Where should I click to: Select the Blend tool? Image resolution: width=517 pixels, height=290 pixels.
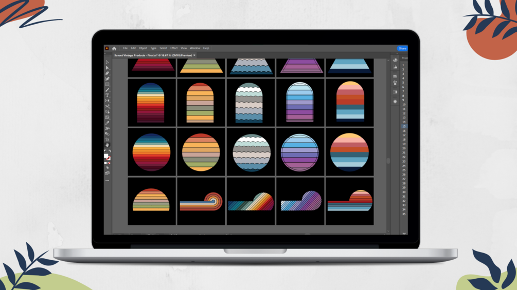click(x=107, y=134)
